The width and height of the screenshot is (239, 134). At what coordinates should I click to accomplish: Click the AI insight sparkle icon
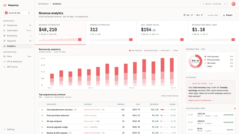(x=190, y=83)
